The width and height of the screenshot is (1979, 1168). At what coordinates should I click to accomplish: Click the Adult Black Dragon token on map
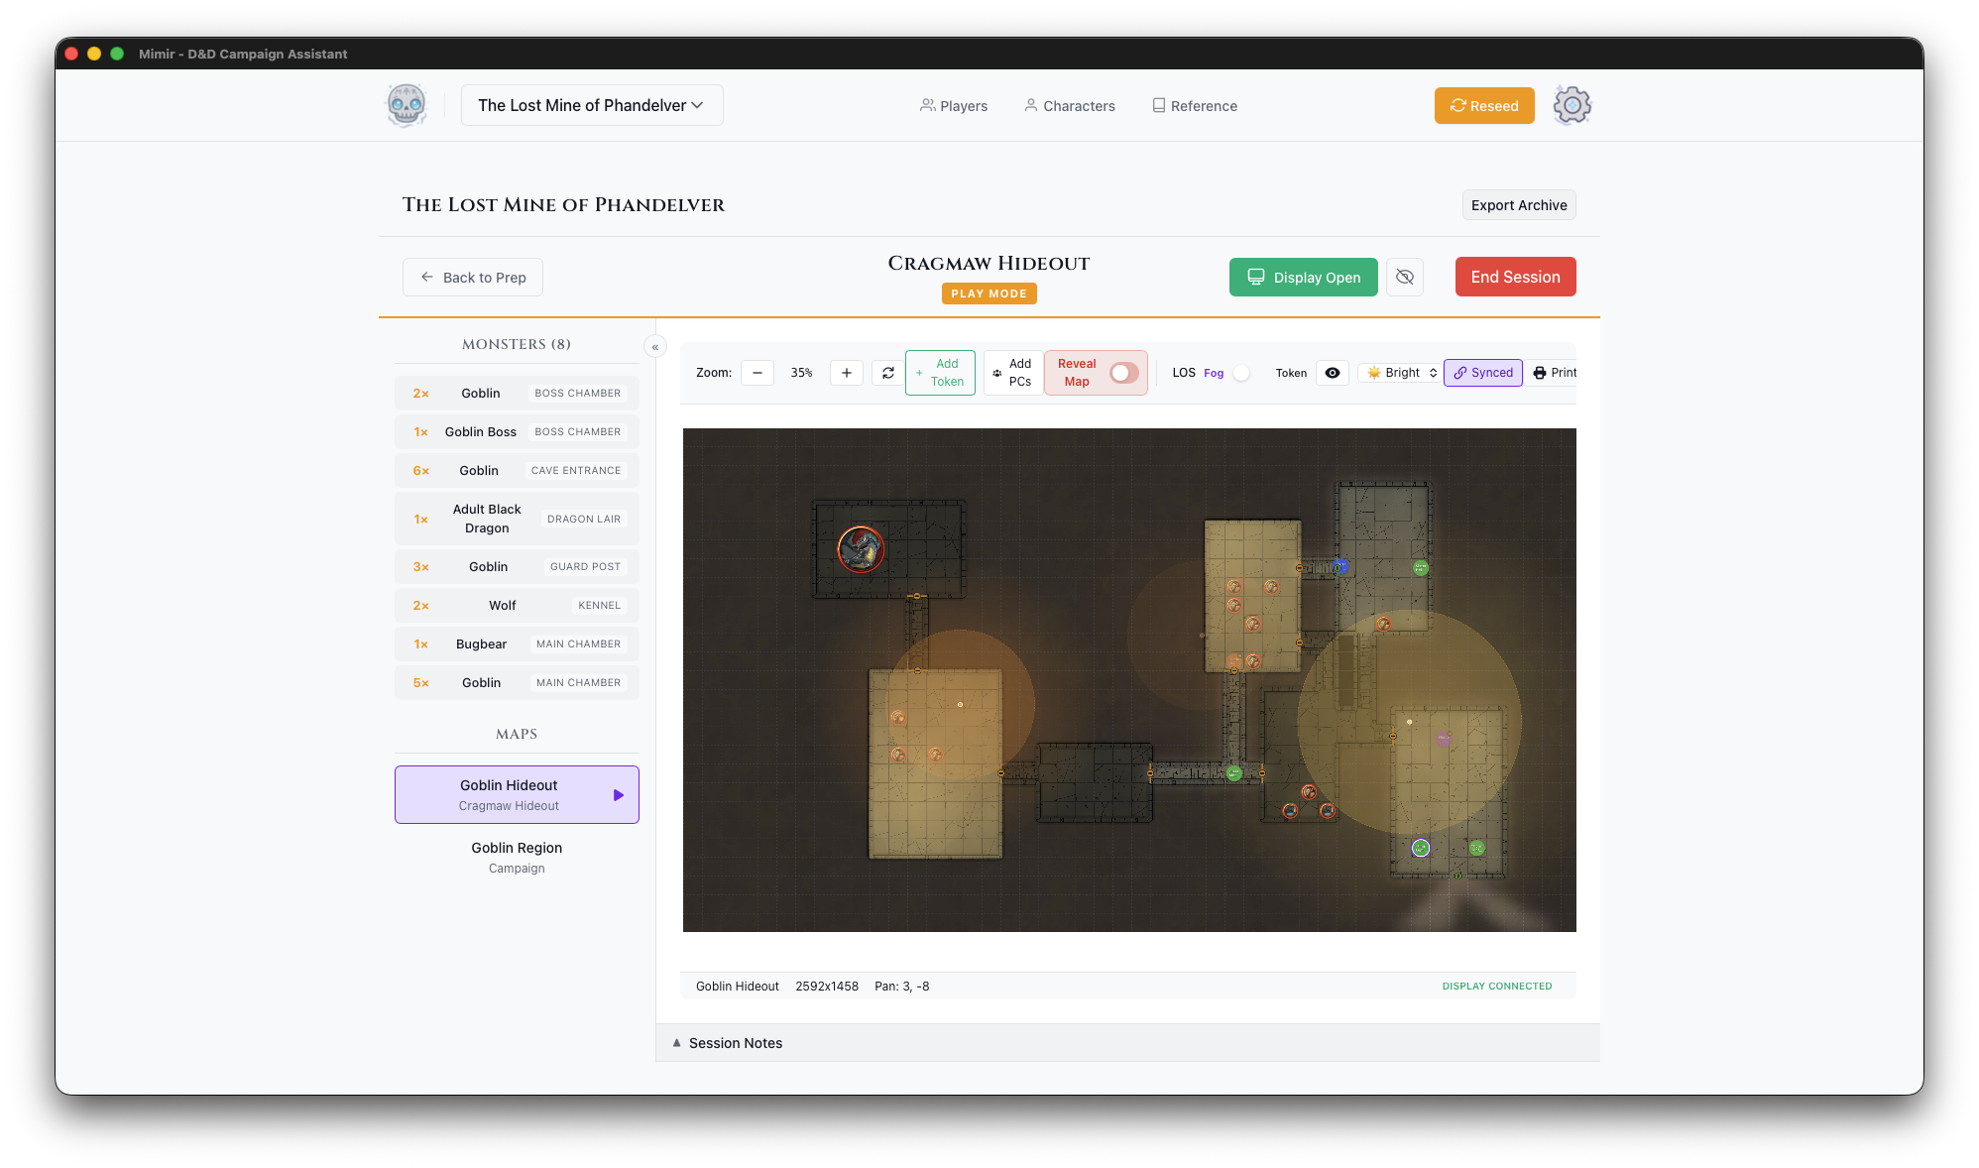(861, 549)
